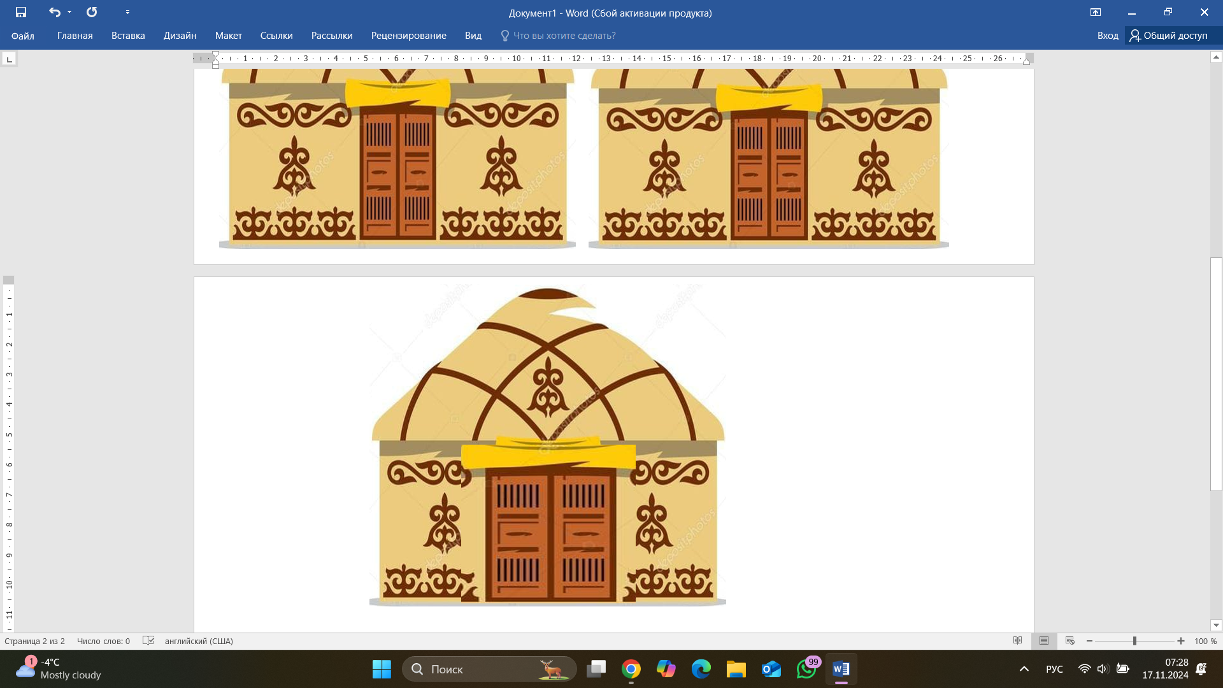The height and width of the screenshot is (688, 1223).
Task: Click the Save icon in quick access toolbar
Action: pyautogui.click(x=21, y=12)
